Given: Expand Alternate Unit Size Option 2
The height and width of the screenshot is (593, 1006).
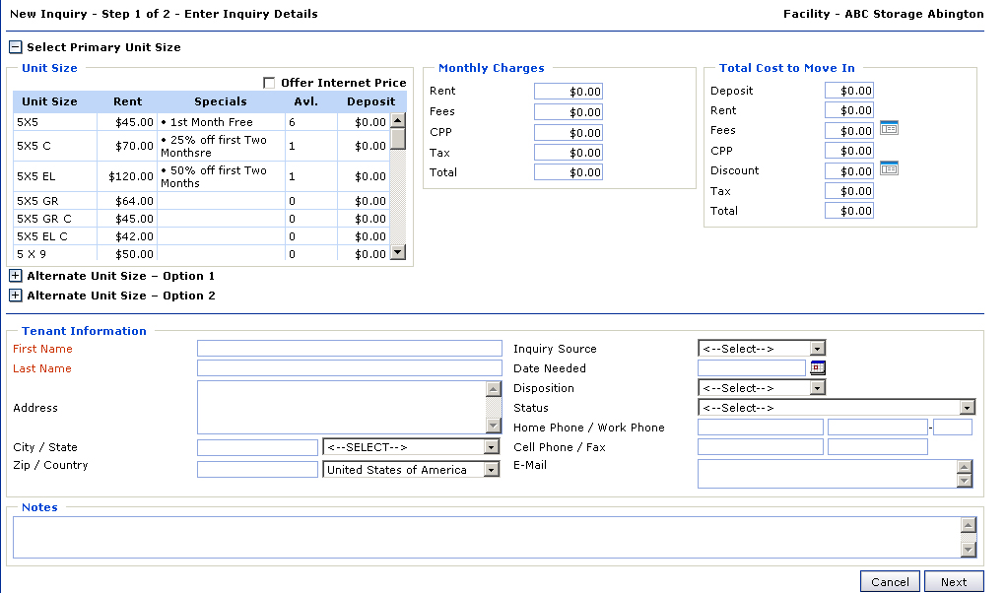Looking at the screenshot, I should coord(15,296).
